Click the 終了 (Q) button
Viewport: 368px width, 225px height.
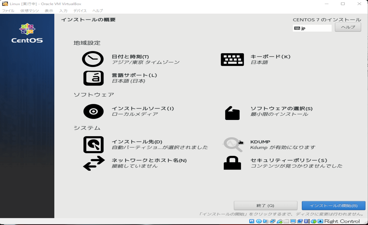click(x=265, y=206)
